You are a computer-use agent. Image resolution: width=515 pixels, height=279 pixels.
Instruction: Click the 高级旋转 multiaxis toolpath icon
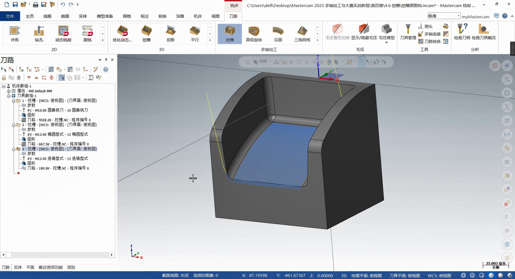tap(254, 33)
